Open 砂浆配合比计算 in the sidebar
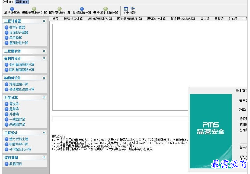The image size is (250, 174). [18, 149]
